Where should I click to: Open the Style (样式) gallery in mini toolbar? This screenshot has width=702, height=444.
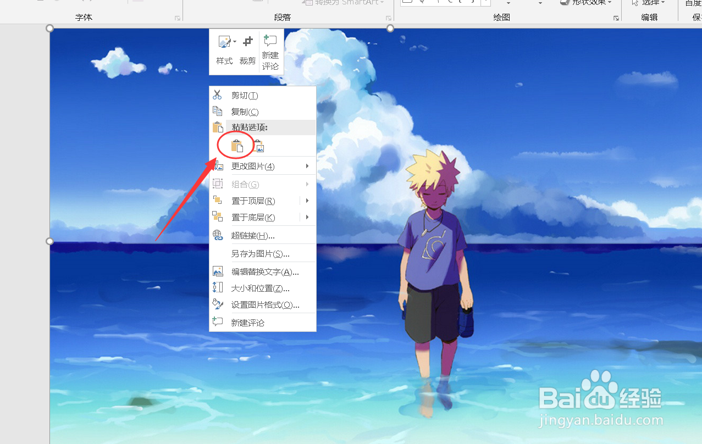click(224, 51)
